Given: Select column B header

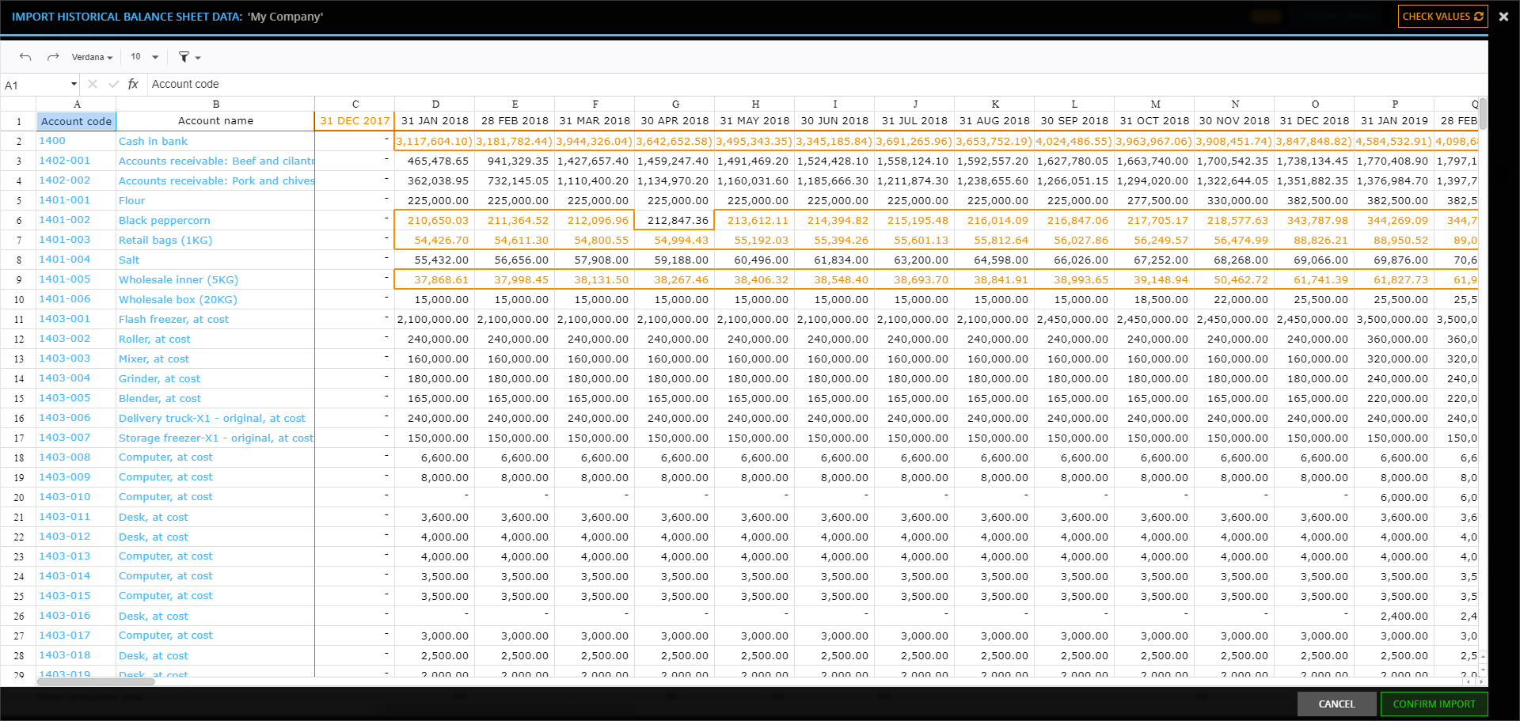Looking at the screenshot, I should [215, 104].
